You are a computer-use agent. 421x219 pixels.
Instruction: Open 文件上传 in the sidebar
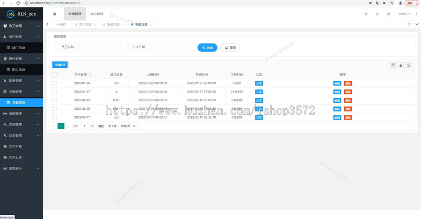22,157
